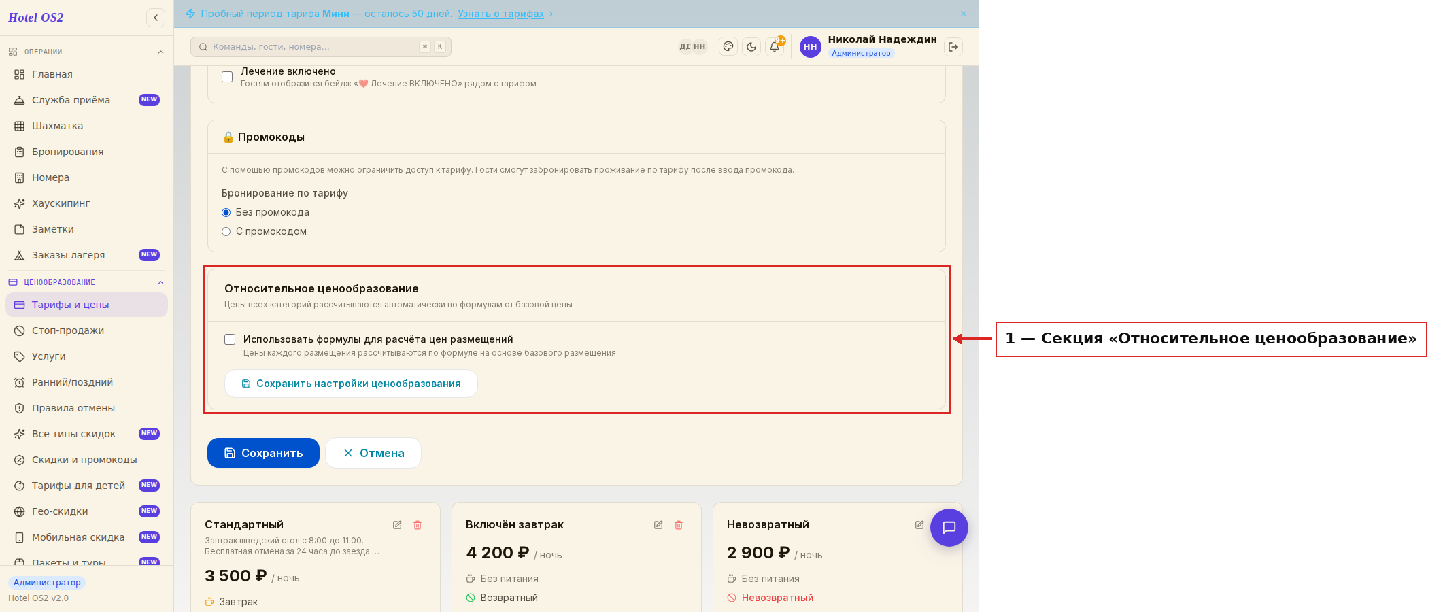Screen dimensions: 1443x612
Task: Open Служба приёма menu item
Action: [x=86, y=100]
